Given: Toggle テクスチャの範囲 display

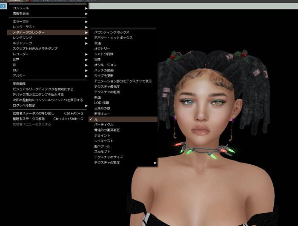Looking at the screenshot, I should point(123,92).
